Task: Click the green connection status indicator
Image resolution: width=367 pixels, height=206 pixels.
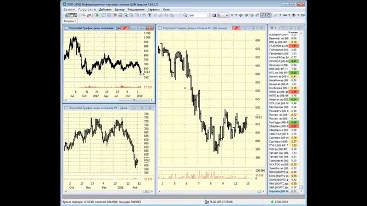Action: click(x=272, y=202)
